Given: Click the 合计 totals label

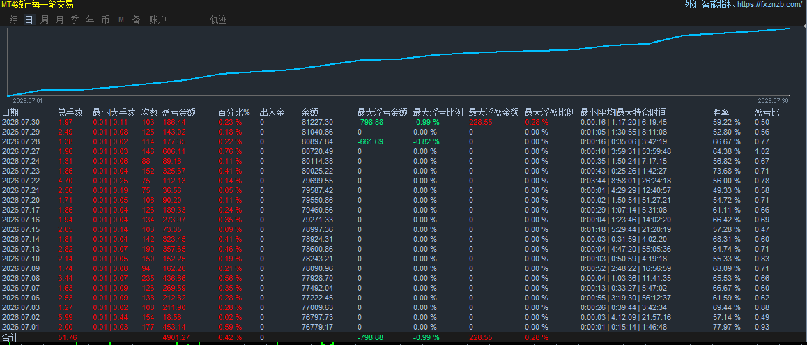Looking at the screenshot, I should pos(10,337).
